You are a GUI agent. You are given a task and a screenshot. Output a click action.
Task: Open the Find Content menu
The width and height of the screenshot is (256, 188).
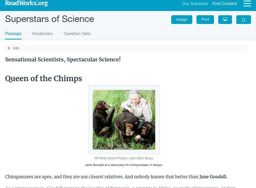click(x=225, y=4)
